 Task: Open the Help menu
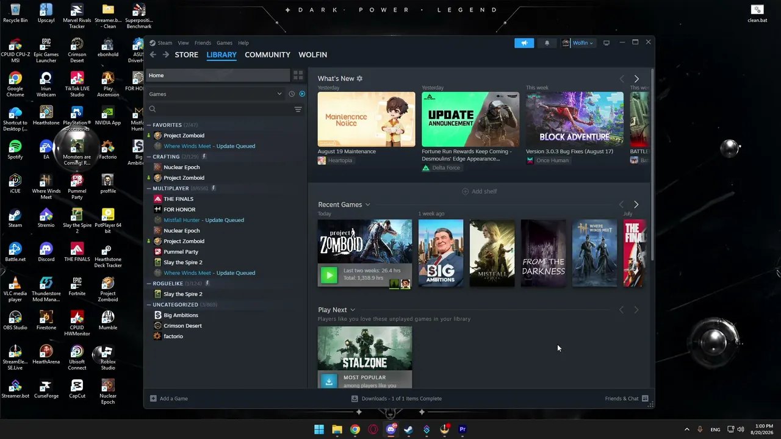243,43
